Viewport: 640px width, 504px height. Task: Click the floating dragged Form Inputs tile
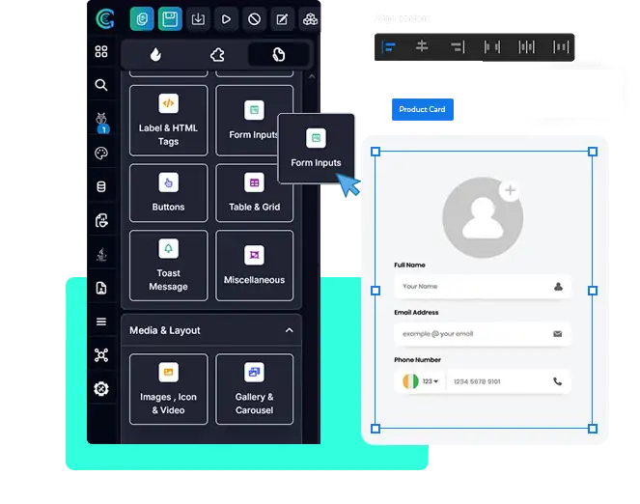(316, 149)
